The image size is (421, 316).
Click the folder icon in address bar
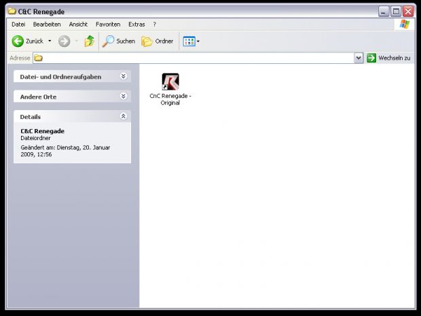[x=39, y=58]
